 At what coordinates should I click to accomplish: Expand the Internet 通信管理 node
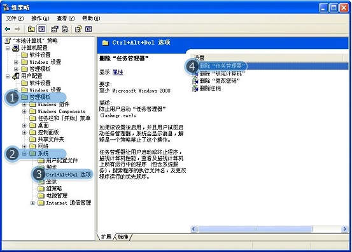click(x=32, y=203)
